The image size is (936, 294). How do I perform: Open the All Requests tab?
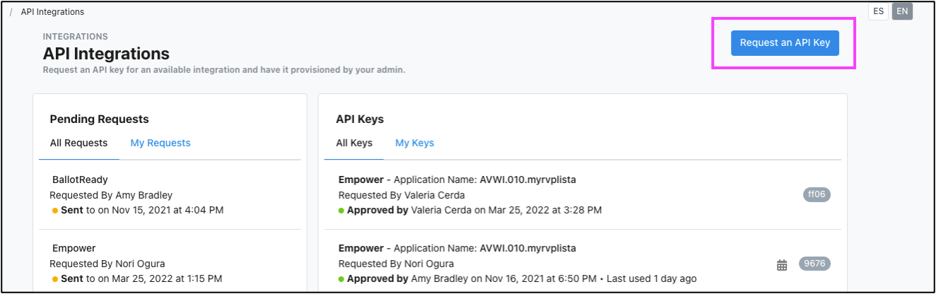coord(78,143)
